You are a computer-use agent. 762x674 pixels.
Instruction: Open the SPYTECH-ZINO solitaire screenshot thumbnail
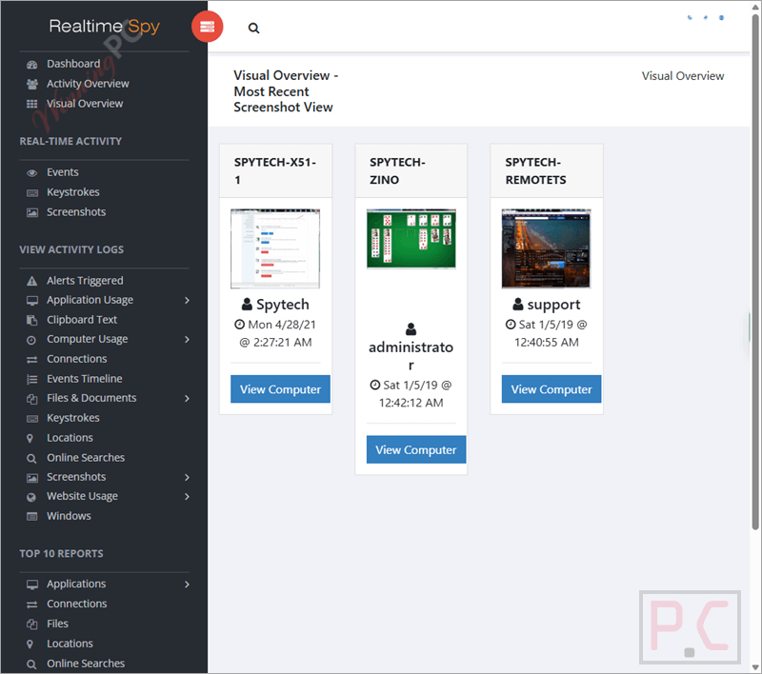pyautogui.click(x=411, y=238)
